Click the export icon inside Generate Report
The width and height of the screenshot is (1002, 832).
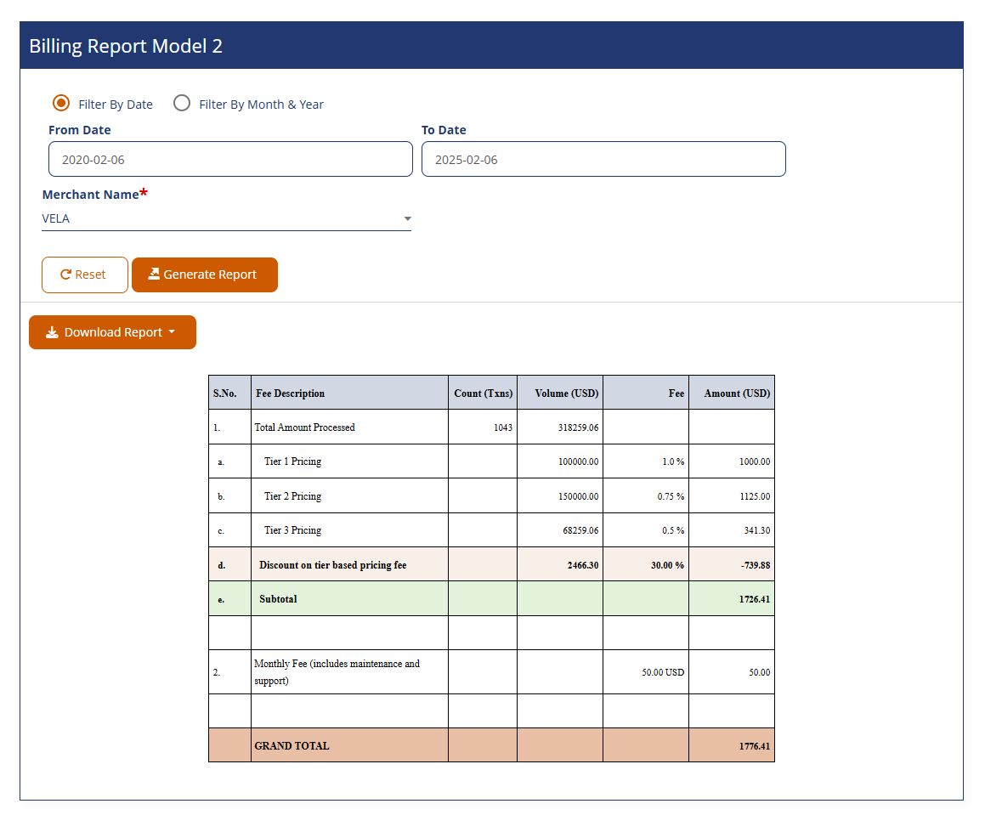coord(155,274)
